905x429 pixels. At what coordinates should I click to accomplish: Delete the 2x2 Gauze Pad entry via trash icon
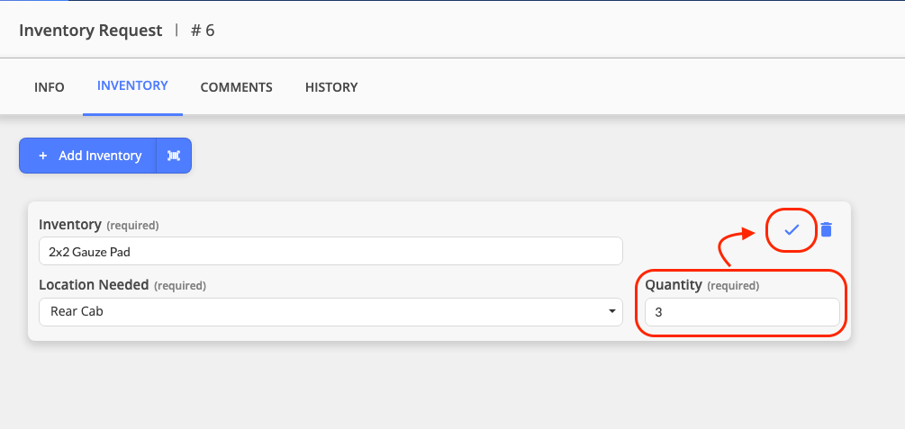click(827, 229)
